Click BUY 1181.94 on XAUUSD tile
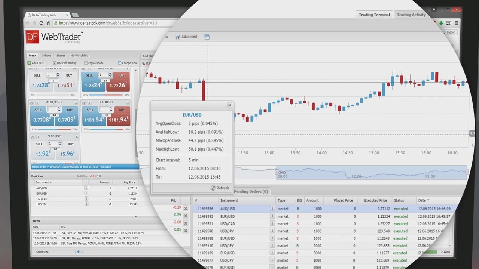 pyautogui.click(x=119, y=116)
